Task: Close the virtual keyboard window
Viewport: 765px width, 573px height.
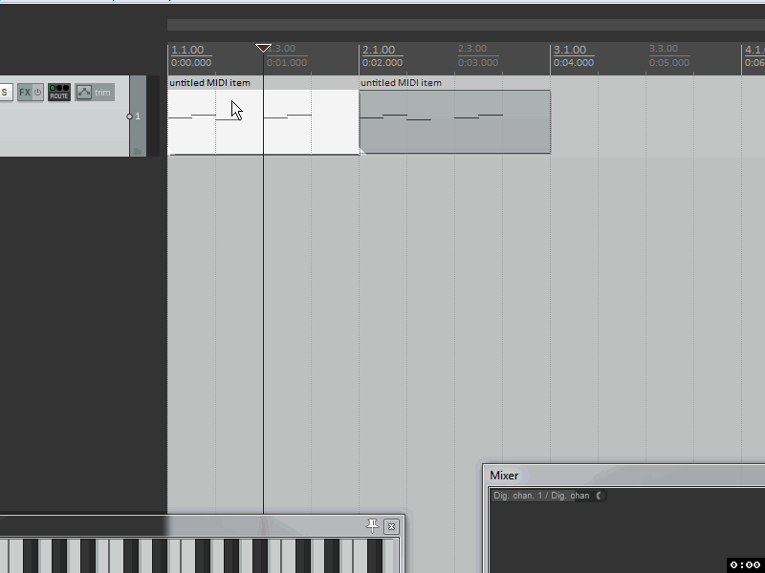Action: pos(391,526)
